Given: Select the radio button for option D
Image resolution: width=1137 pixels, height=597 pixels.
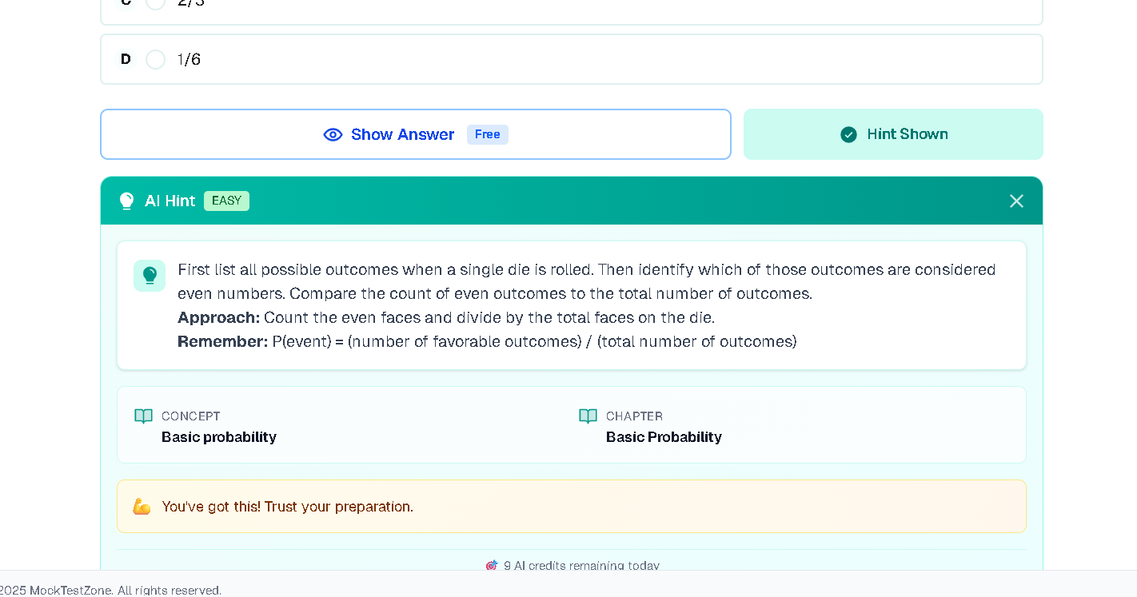Looking at the screenshot, I should [x=156, y=60].
